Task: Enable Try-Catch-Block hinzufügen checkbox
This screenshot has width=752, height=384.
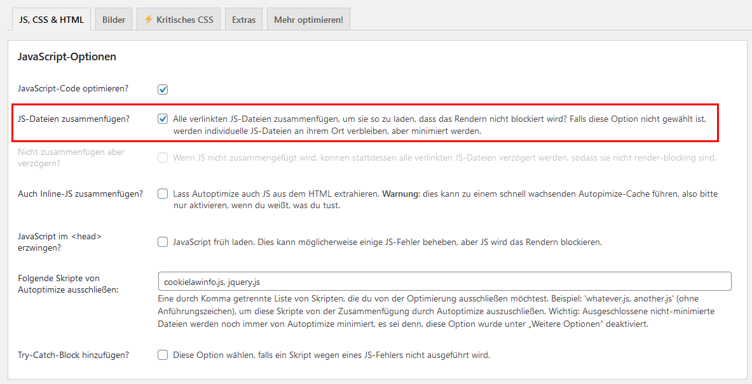Action: coord(163,355)
